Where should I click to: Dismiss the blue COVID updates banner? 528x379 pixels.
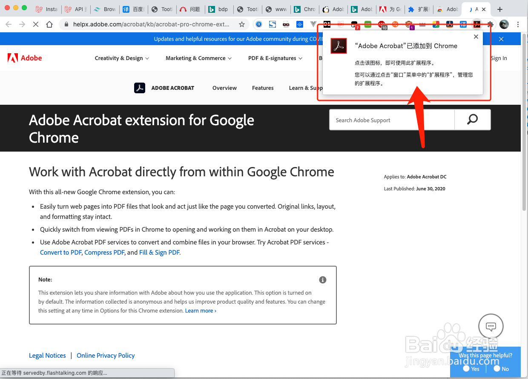501,39
